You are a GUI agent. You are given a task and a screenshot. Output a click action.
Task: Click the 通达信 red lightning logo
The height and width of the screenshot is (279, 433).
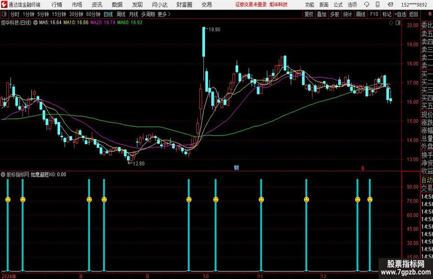click(4, 5)
